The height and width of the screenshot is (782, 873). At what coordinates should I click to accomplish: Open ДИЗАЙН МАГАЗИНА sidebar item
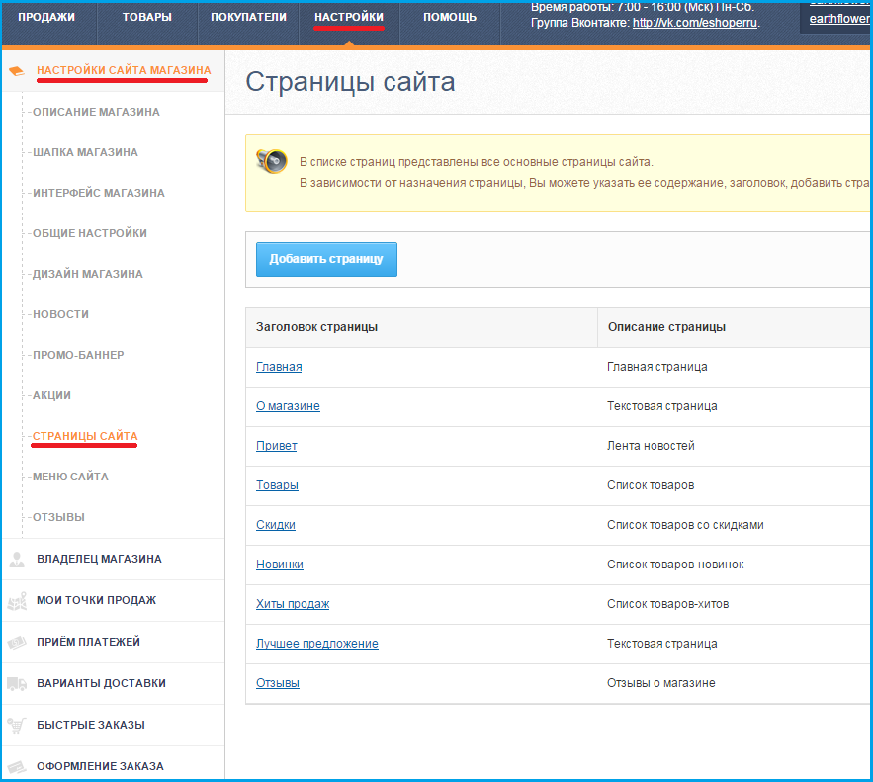88,274
